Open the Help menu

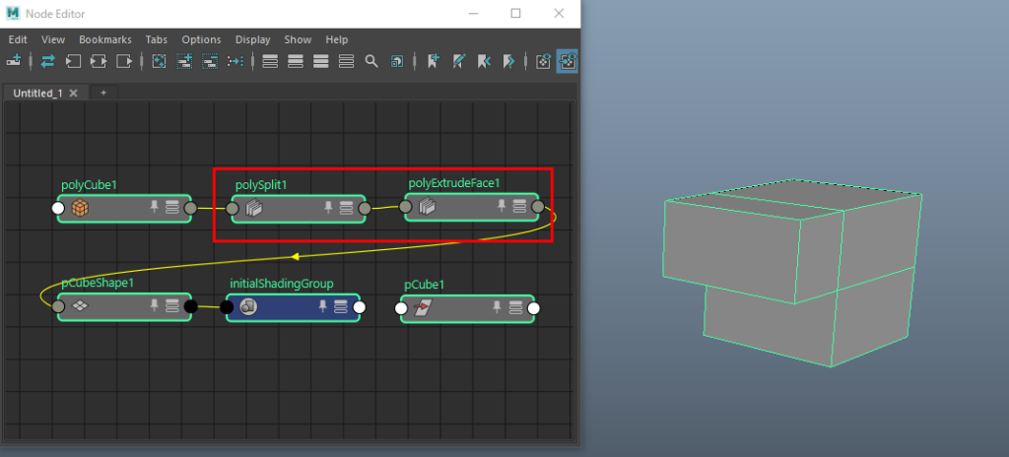(x=337, y=40)
